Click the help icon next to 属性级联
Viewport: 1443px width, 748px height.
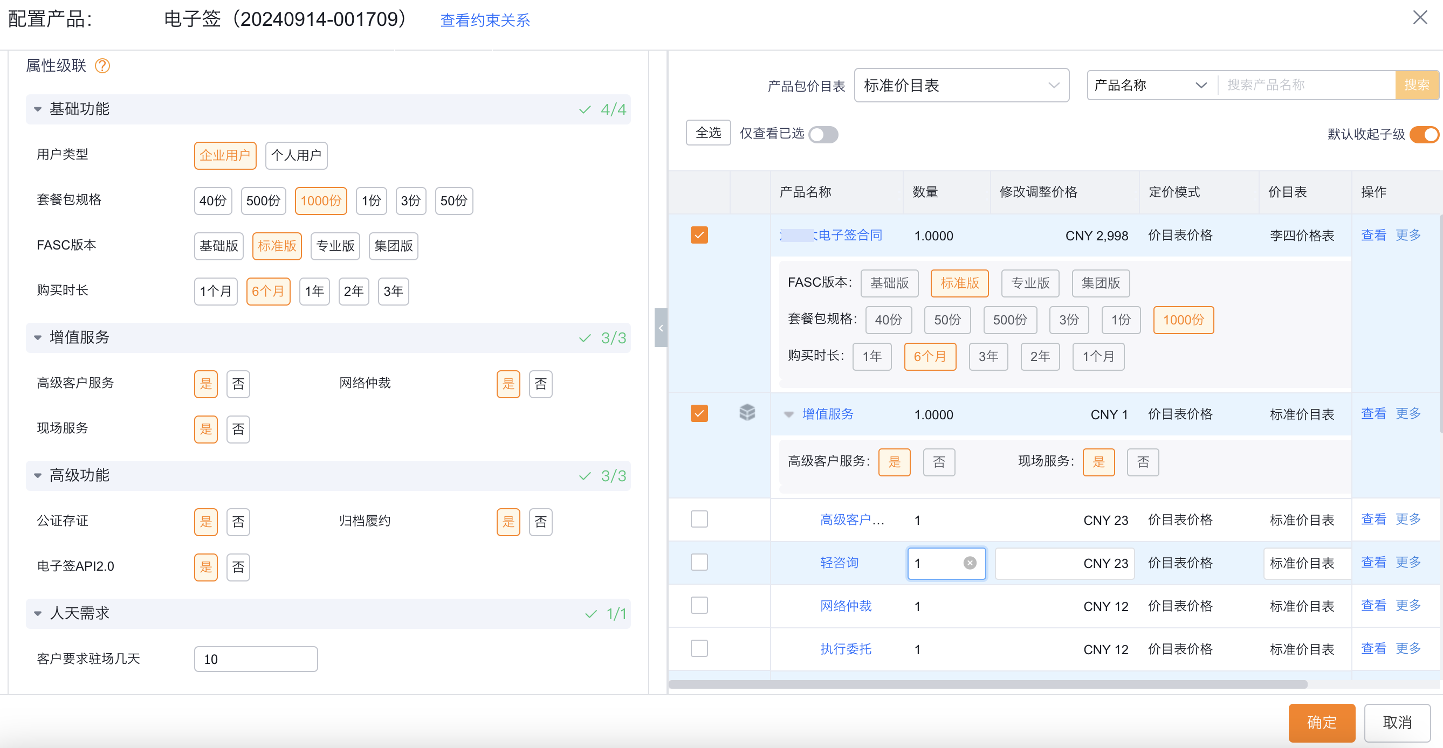(x=102, y=66)
